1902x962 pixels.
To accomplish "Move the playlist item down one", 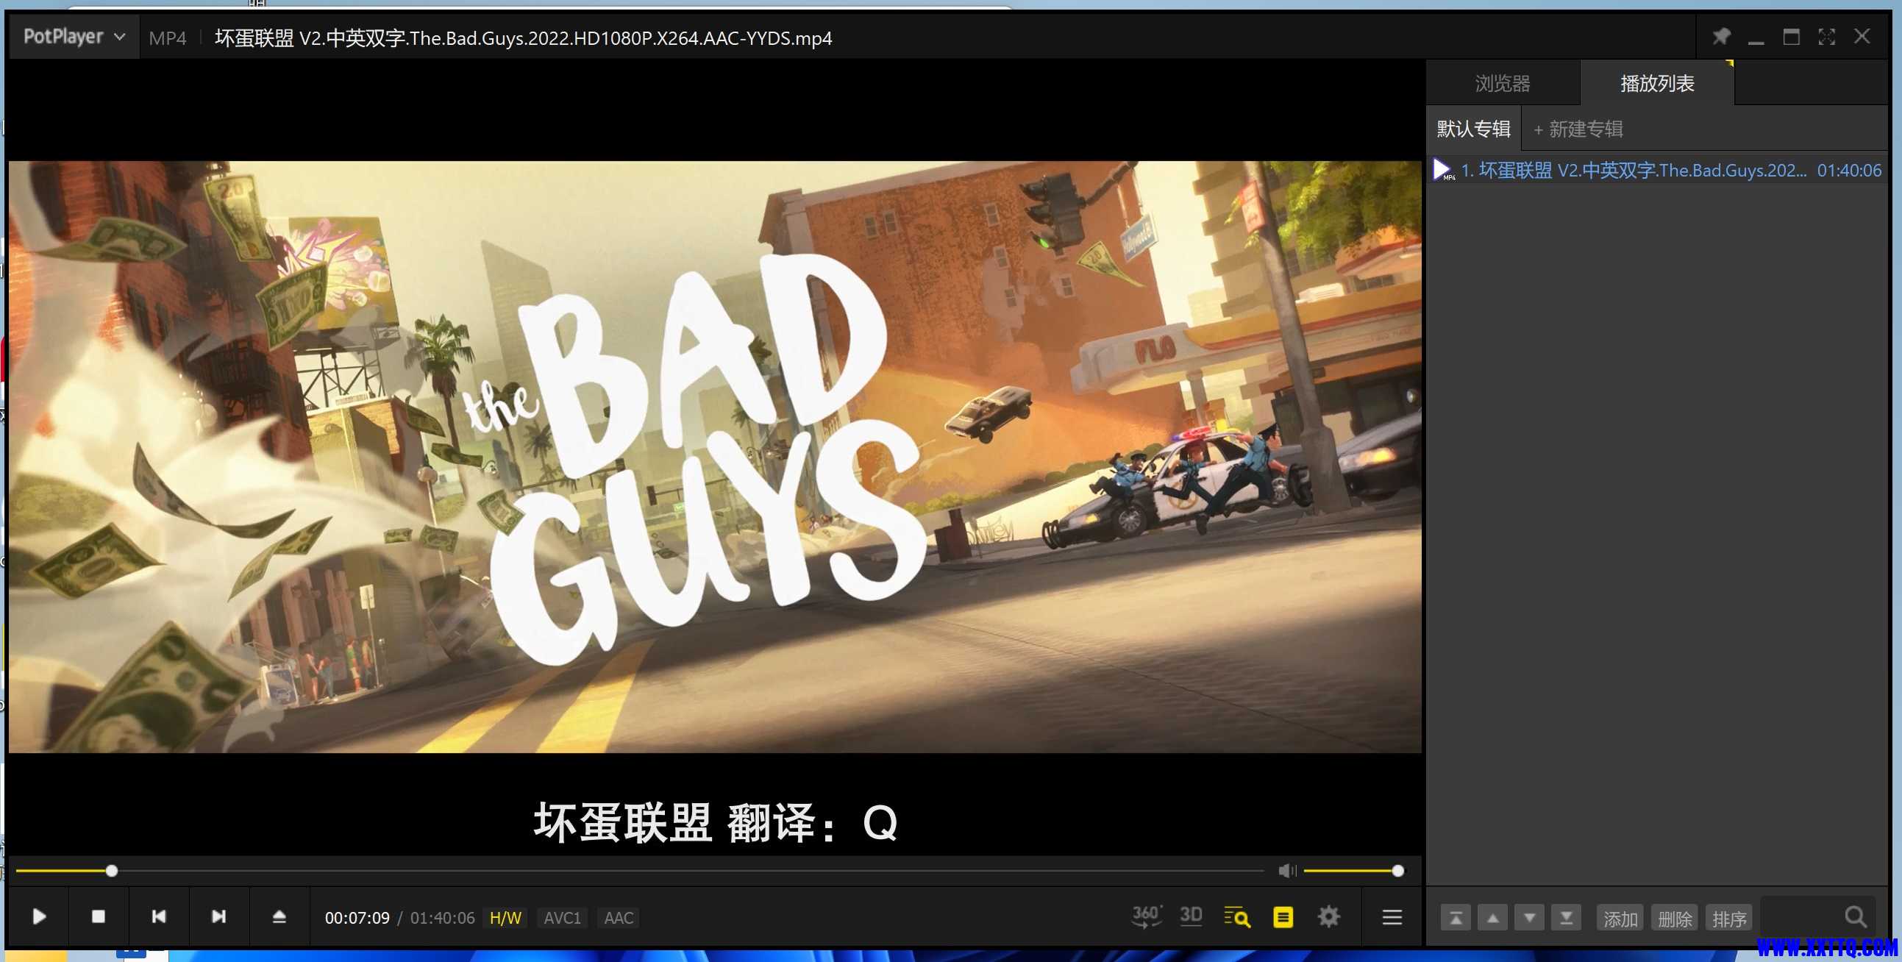I will tap(1529, 919).
